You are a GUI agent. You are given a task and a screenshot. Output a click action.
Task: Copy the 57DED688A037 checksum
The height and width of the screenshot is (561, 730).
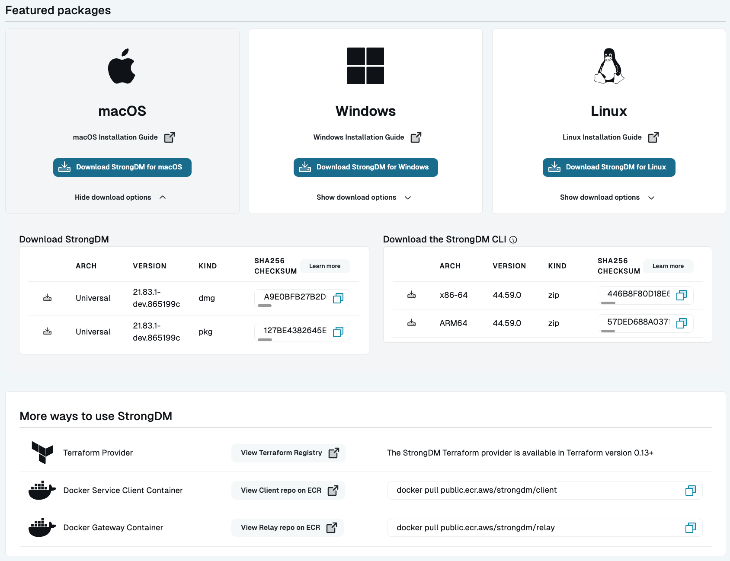682,323
